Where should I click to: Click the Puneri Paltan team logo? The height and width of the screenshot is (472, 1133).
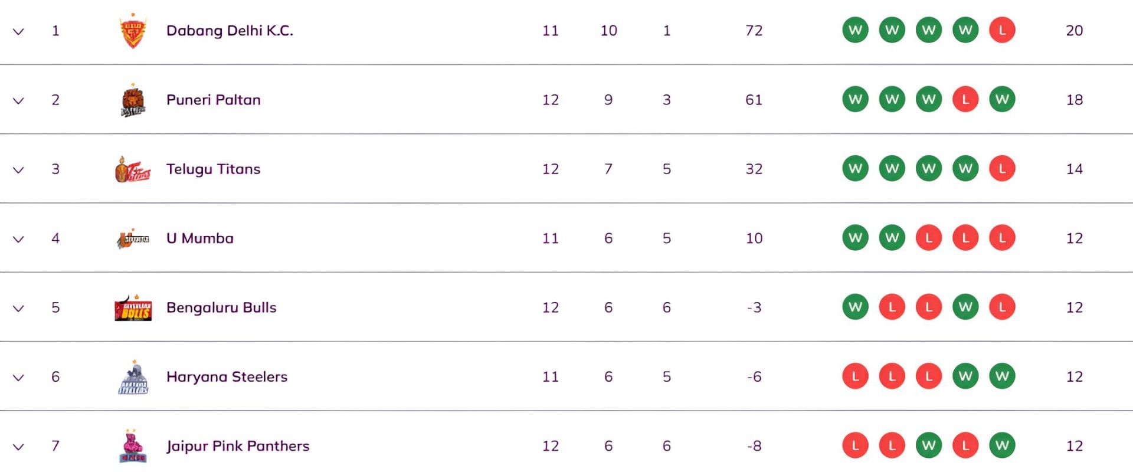click(133, 100)
